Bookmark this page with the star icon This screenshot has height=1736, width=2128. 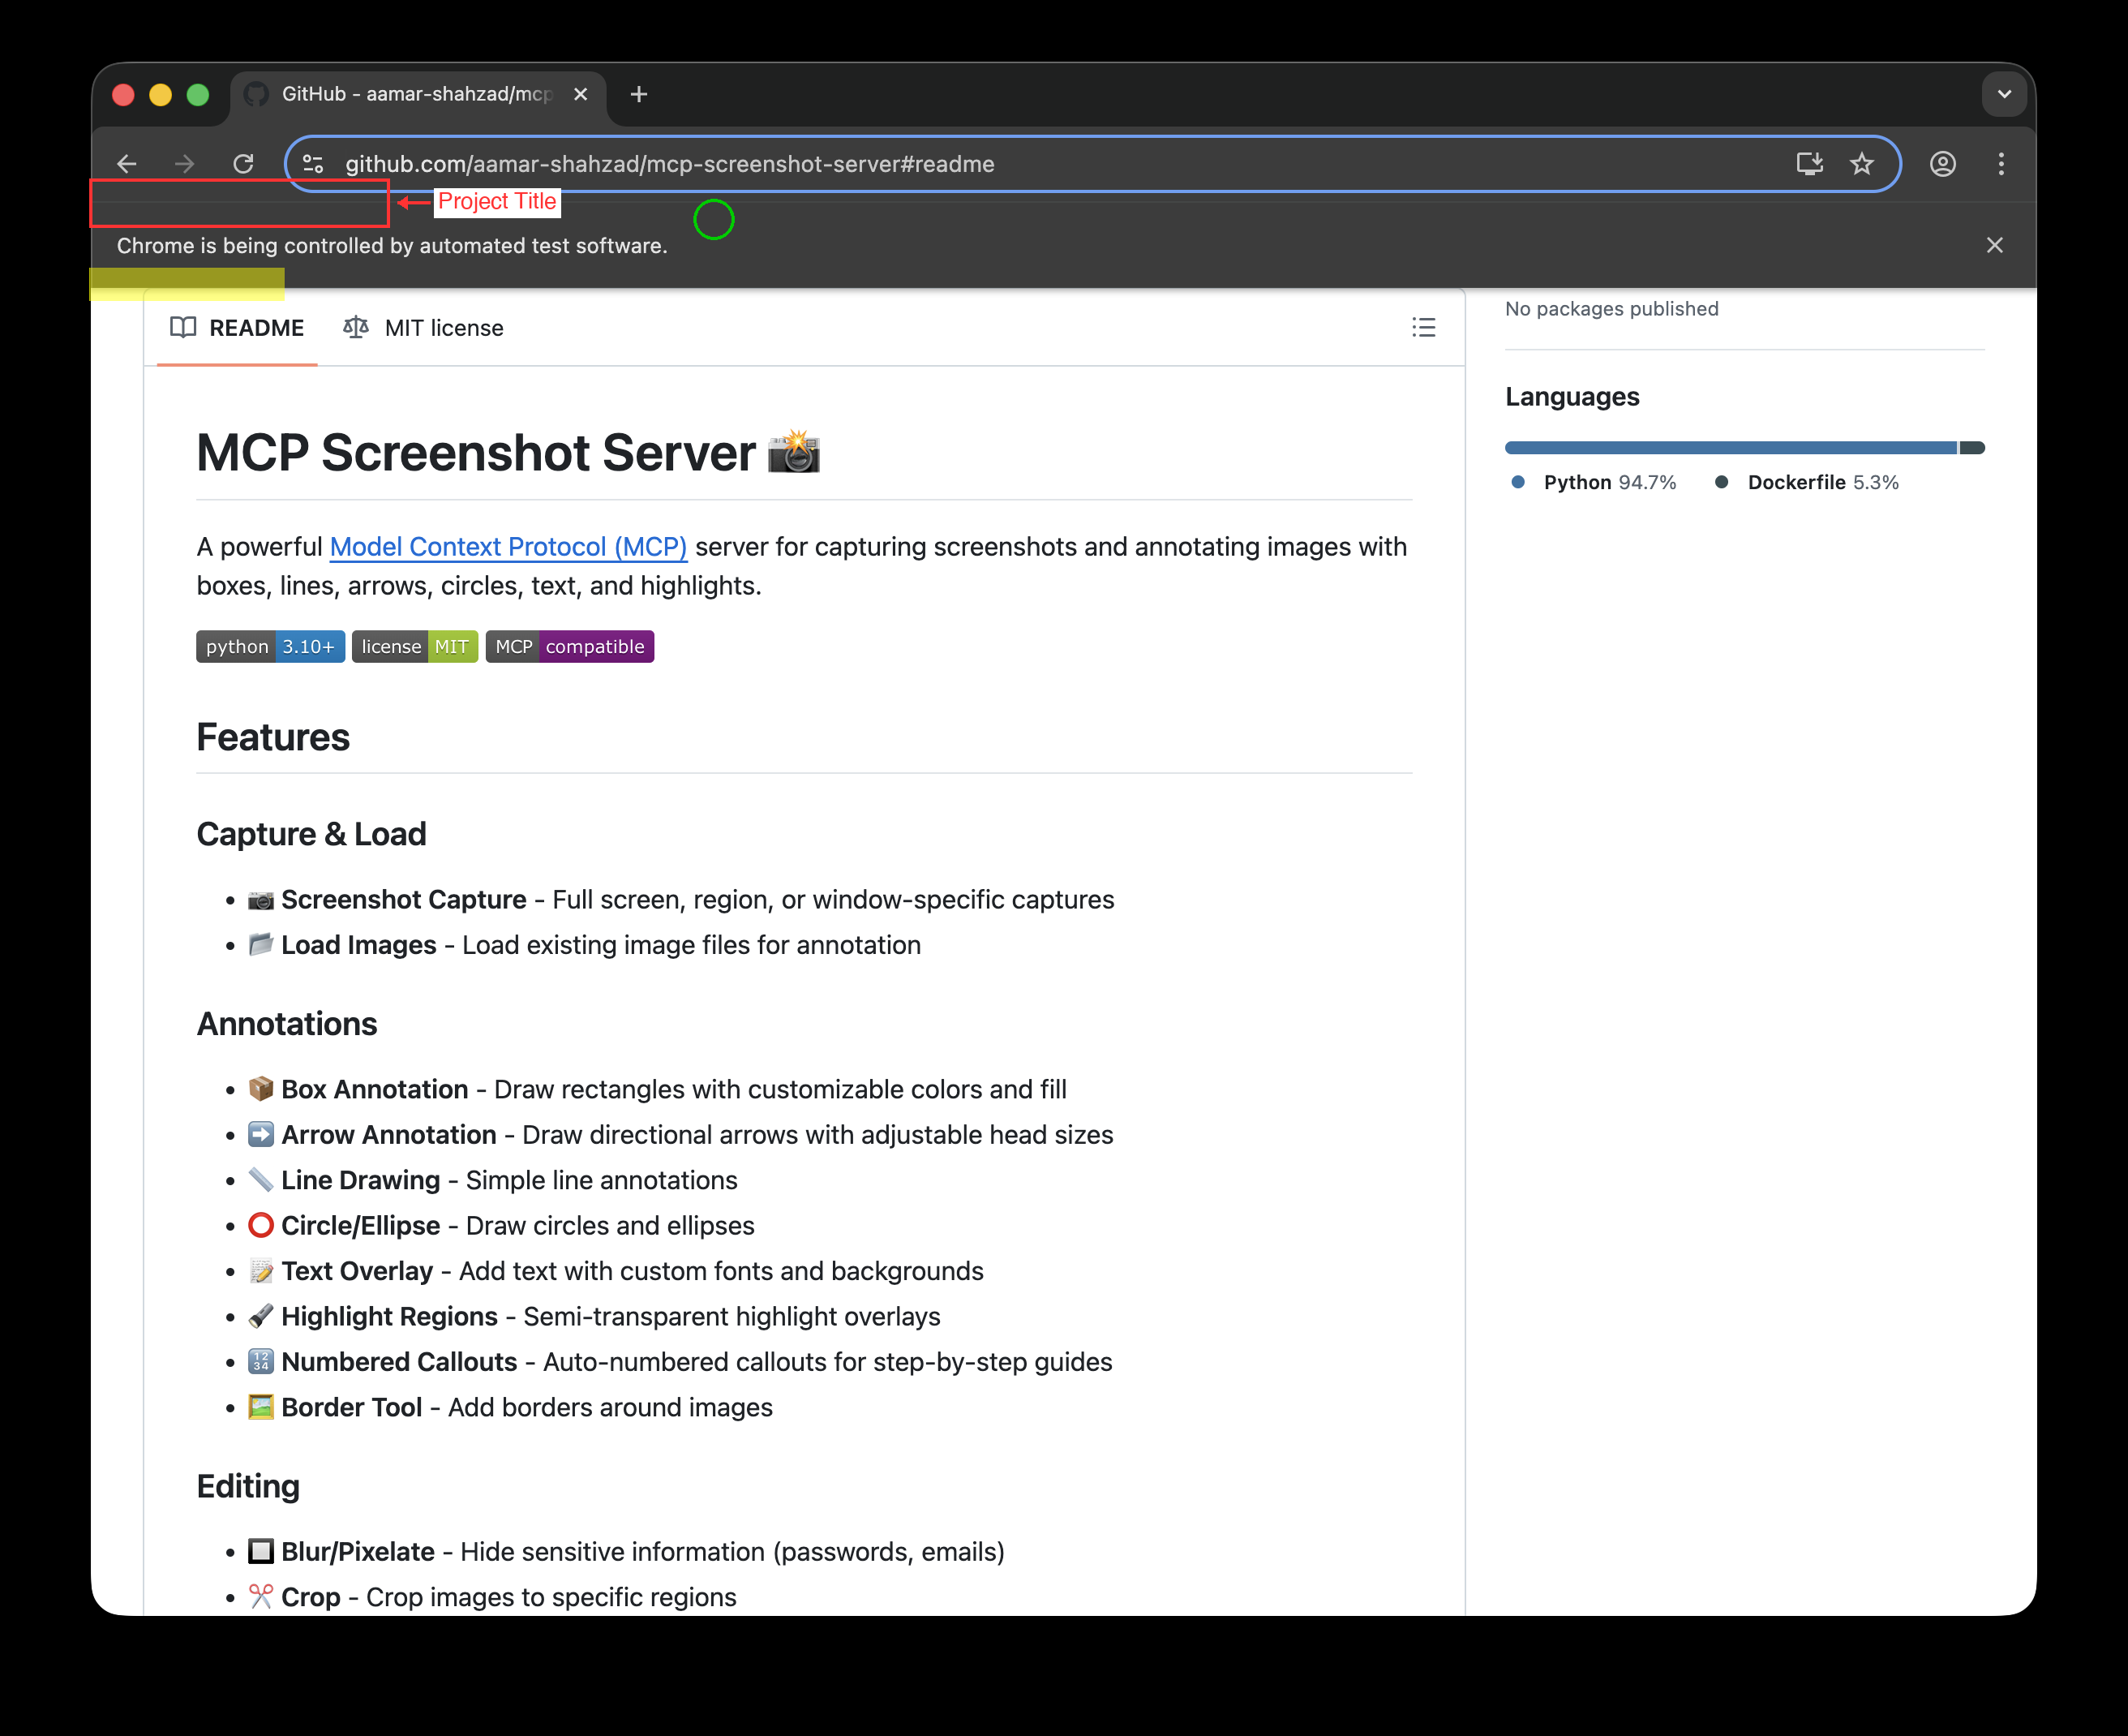click(x=1861, y=164)
